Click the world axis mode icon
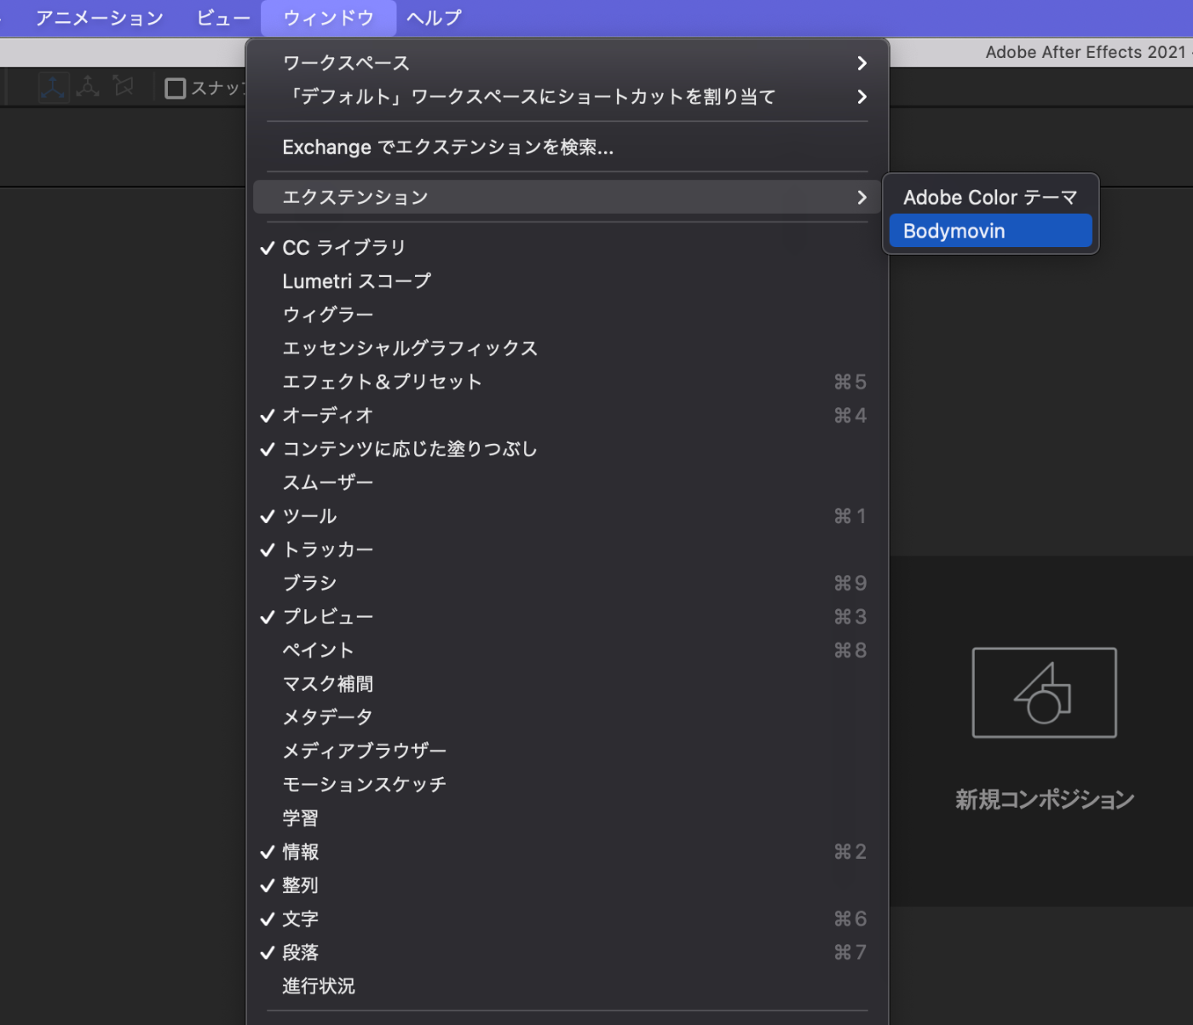Image resolution: width=1193 pixels, height=1025 pixels. pos(88,87)
